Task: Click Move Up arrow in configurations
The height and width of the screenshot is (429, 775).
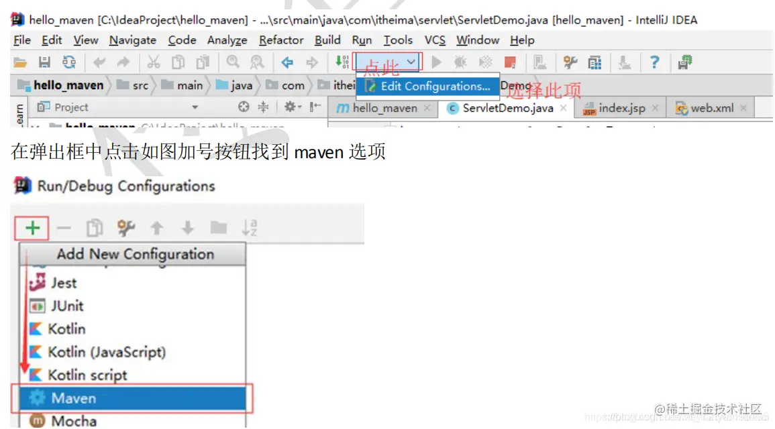Action: tap(157, 228)
